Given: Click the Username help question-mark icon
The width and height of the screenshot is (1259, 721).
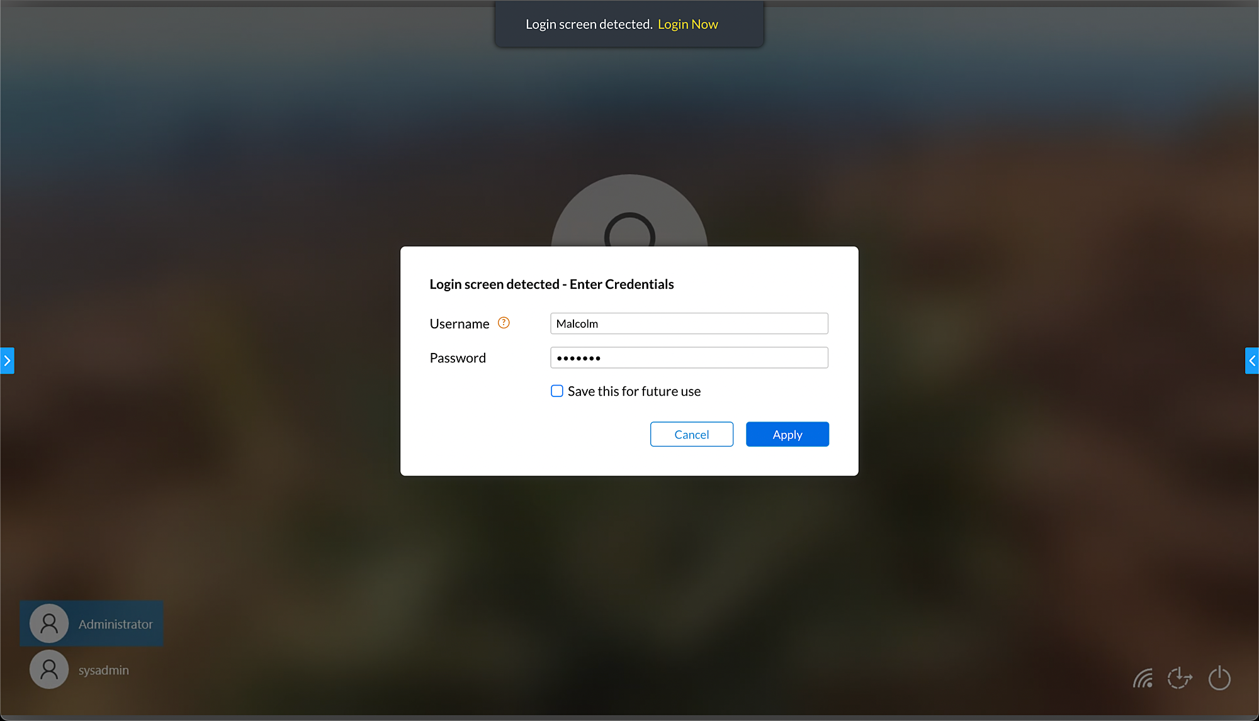Looking at the screenshot, I should [504, 323].
